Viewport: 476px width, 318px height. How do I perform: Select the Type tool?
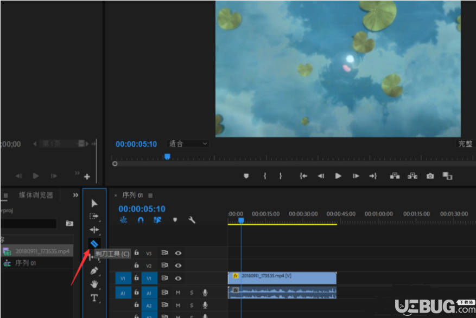click(94, 298)
